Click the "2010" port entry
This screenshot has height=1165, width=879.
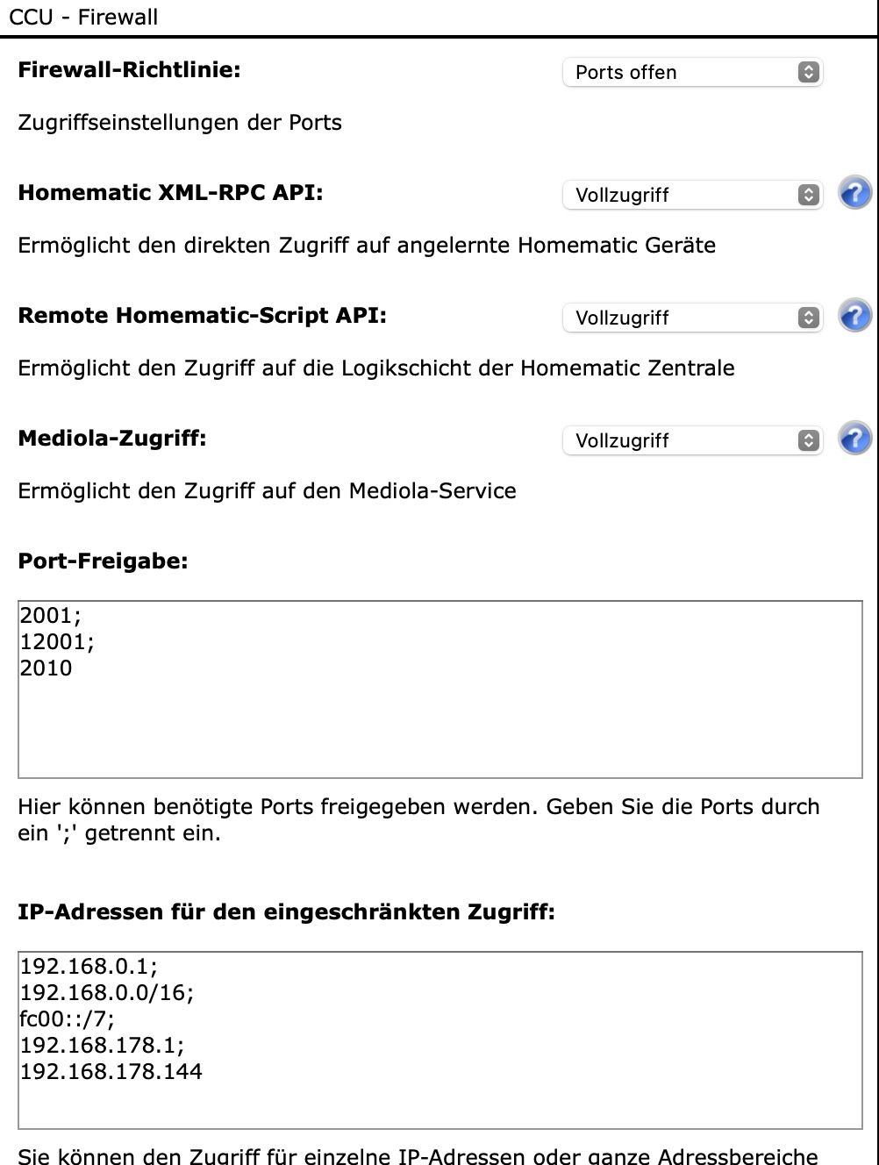point(46,668)
